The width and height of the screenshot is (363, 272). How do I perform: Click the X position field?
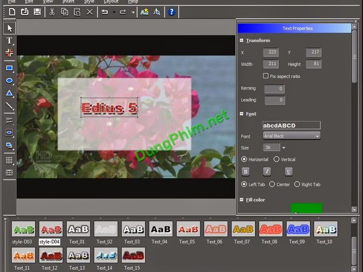coord(270,52)
